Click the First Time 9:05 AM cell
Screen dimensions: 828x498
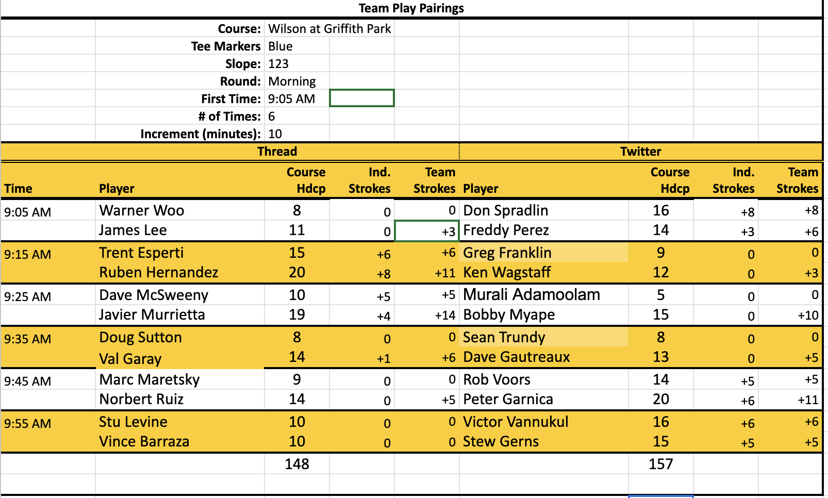(x=296, y=99)
